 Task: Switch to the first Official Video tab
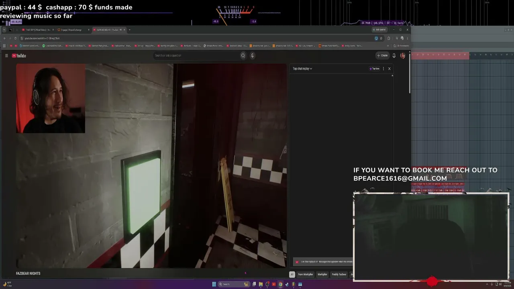click(38, 30)
